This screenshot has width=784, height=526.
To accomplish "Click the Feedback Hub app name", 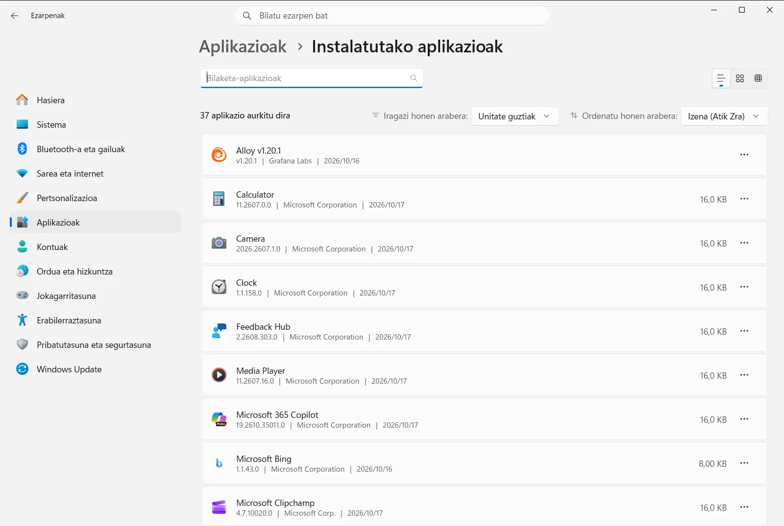I will tap(263, 327).
